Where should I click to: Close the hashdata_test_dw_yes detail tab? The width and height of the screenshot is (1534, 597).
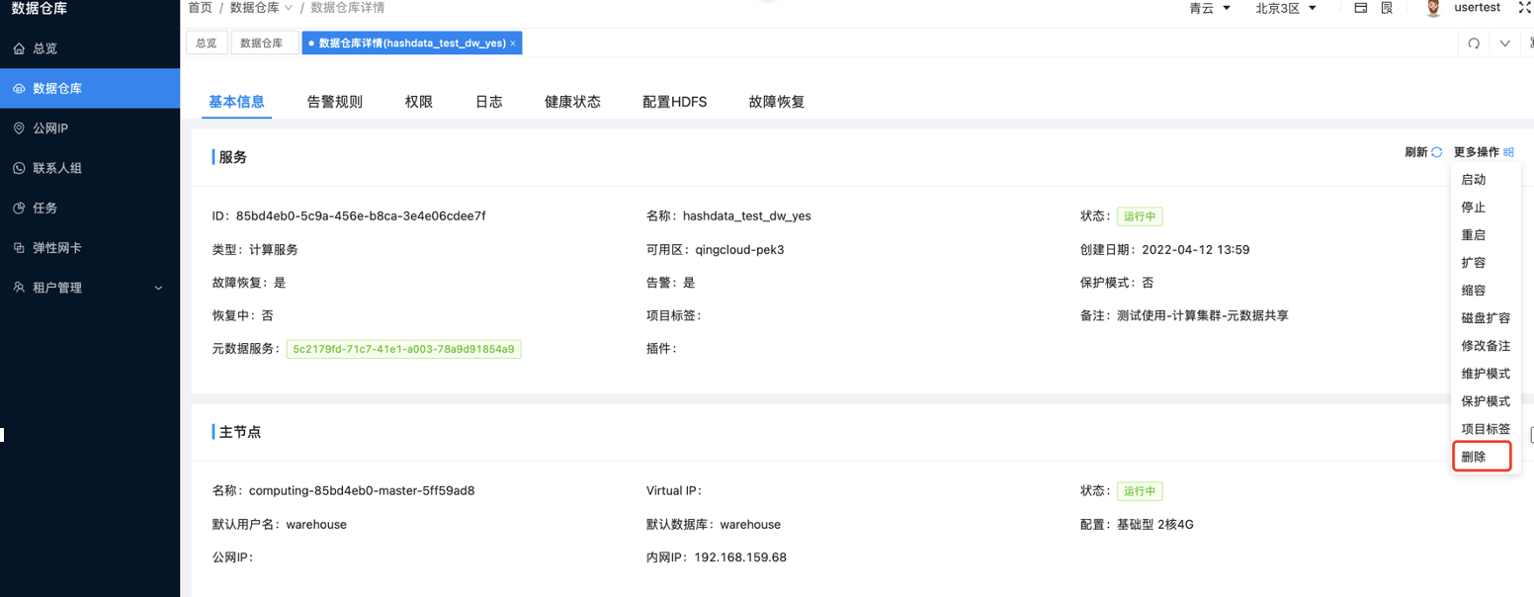513,43
